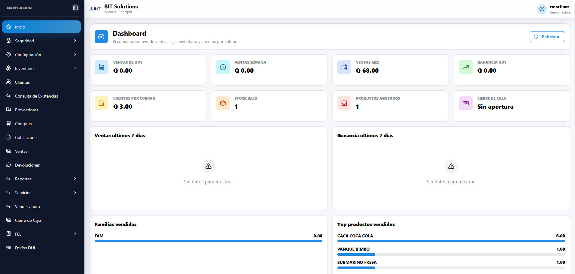Click the Cierre de Caja card money icon

point(466,103)
